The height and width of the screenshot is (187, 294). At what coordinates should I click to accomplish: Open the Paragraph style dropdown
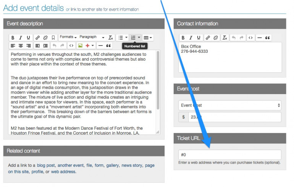point(92,37)
